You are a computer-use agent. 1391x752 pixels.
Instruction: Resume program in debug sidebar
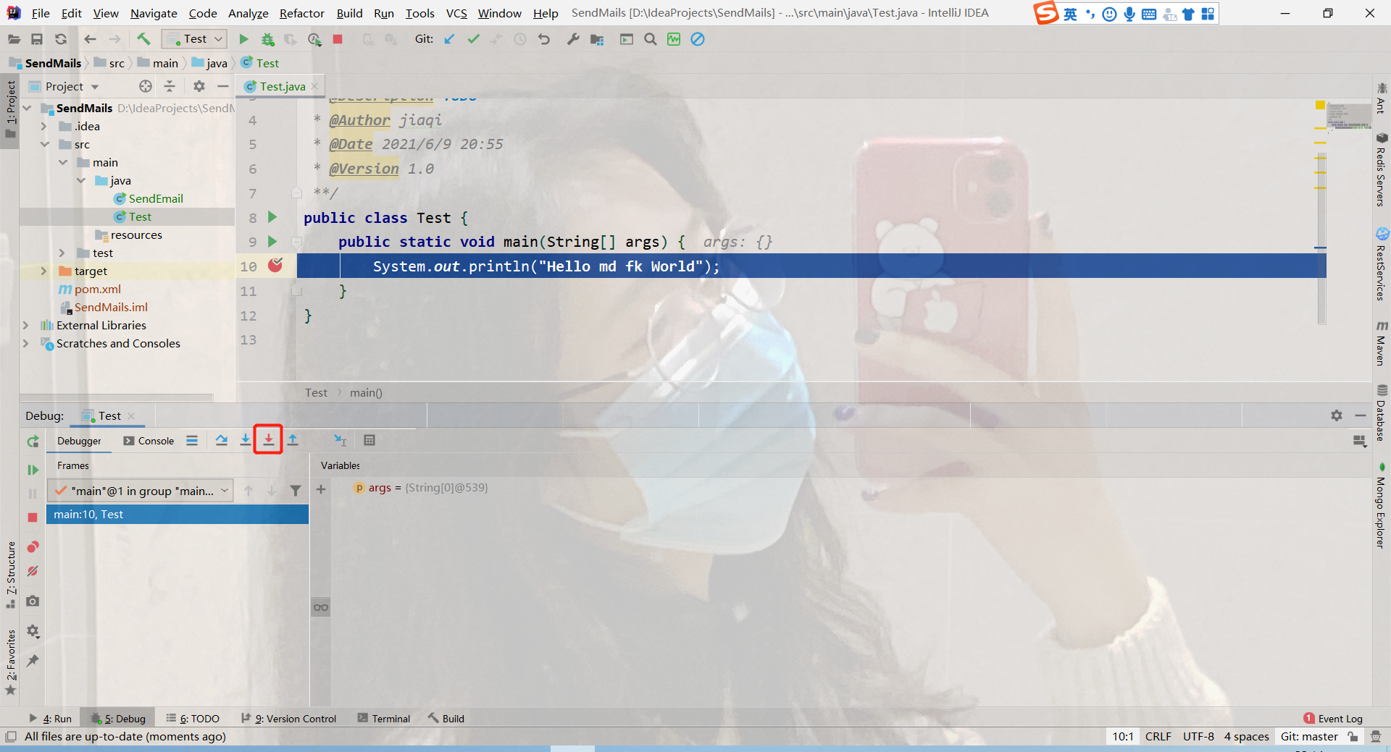[x=33, y=470]
